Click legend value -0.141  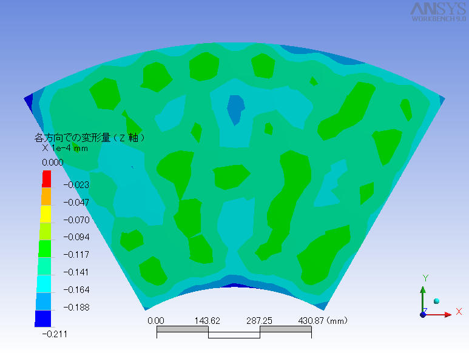coord(76,272)
